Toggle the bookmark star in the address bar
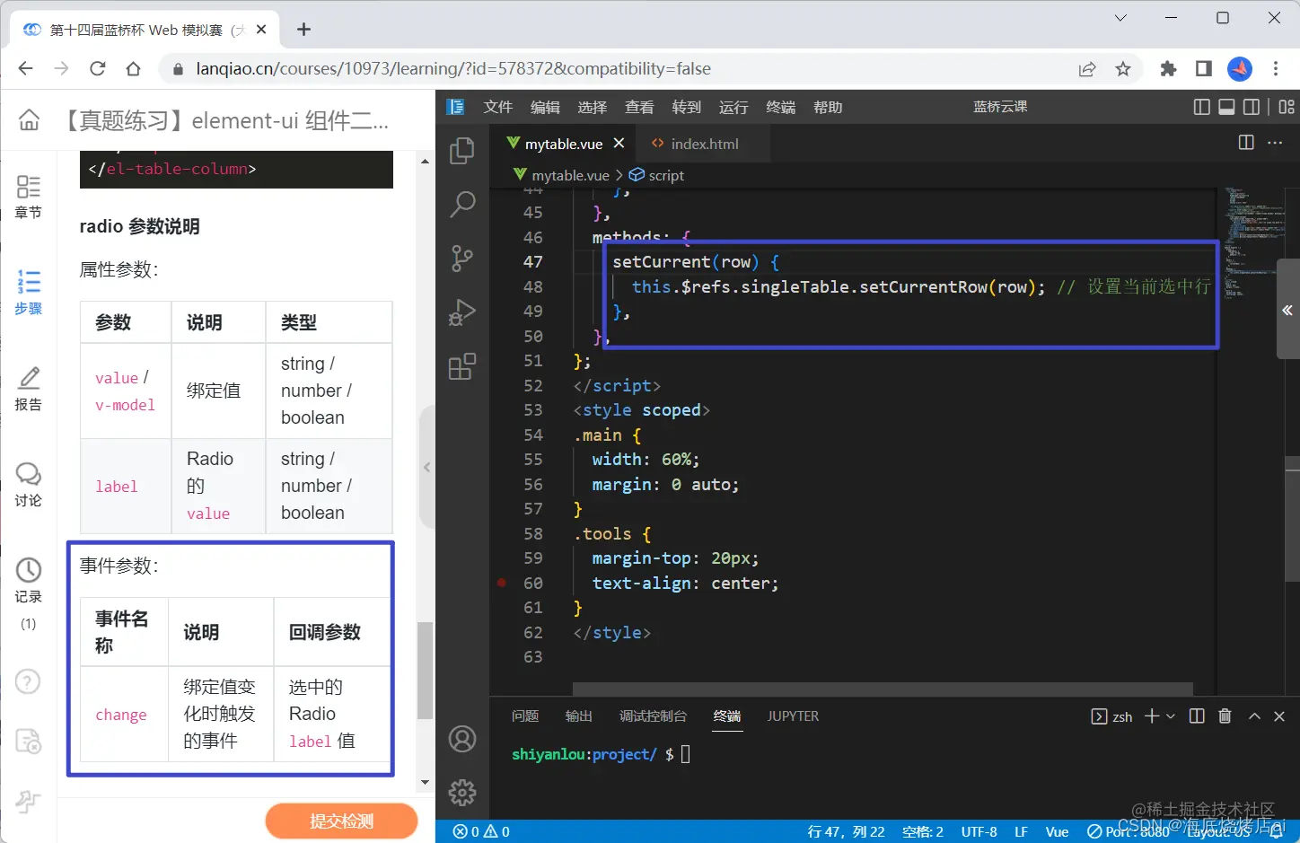Screen dimensions: 1300x843 (1123, 68)
